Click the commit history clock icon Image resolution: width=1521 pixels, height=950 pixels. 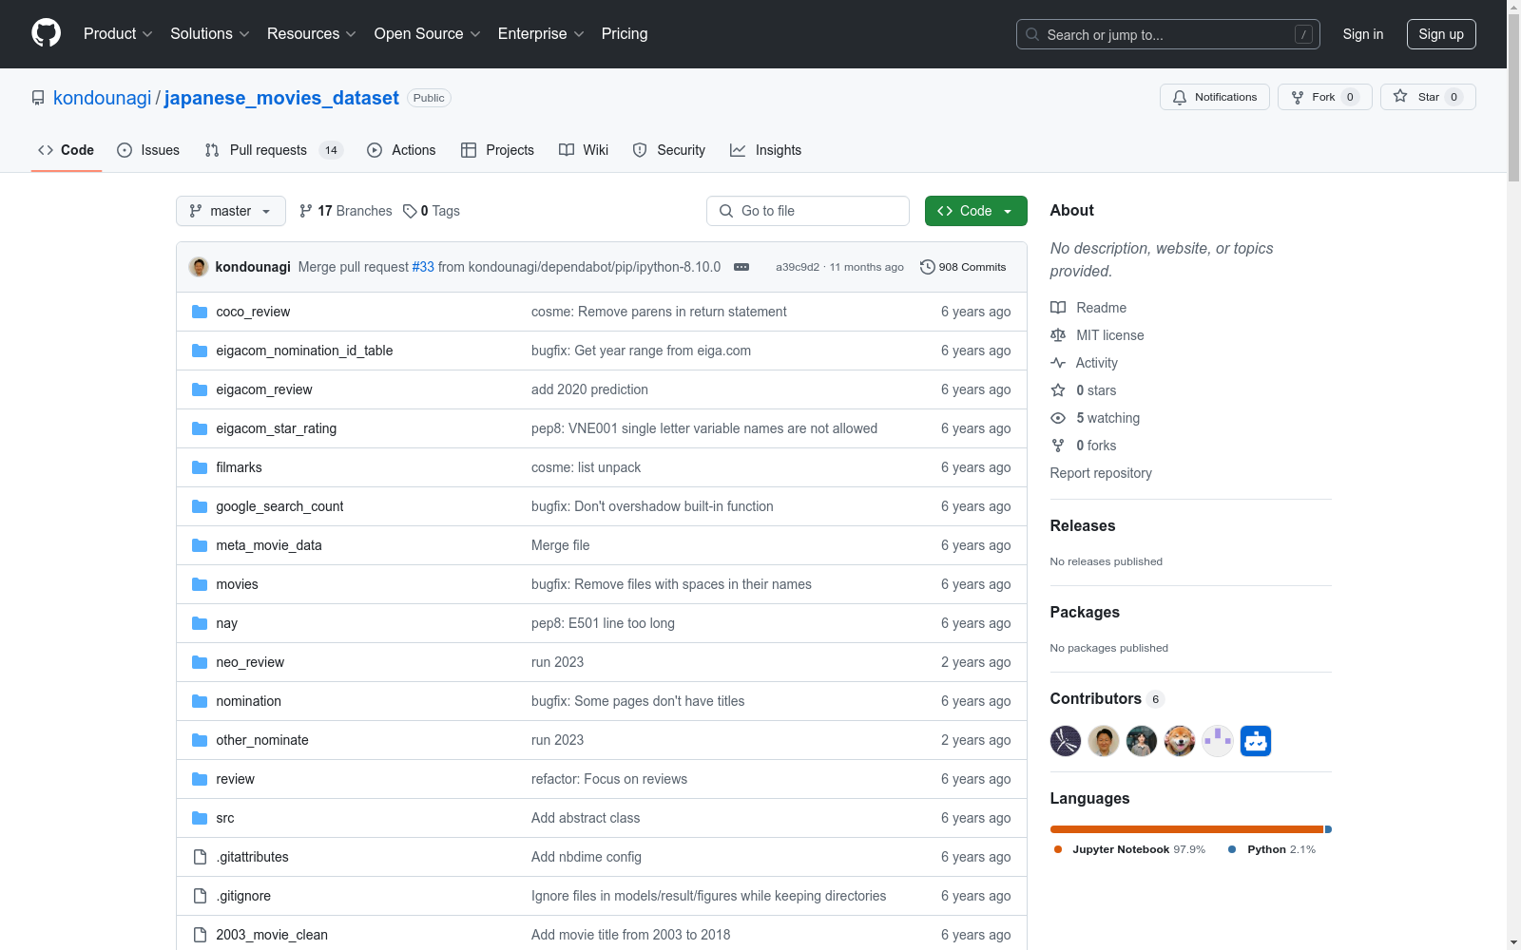click(928, 267)
